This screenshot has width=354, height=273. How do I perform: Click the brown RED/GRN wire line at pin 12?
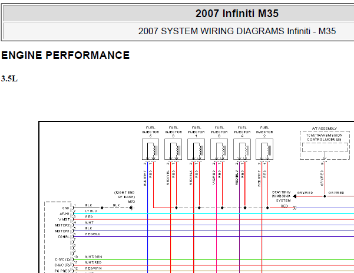[x=214, y=271]
